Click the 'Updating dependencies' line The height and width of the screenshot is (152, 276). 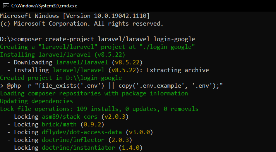(36, 101)
